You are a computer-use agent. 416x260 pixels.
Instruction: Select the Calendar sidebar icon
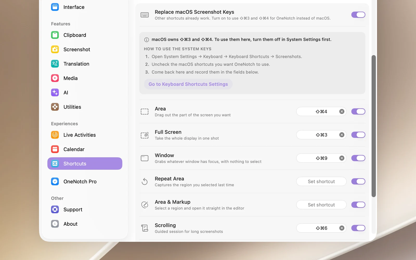pyautogui.click(x=55, y=149)
